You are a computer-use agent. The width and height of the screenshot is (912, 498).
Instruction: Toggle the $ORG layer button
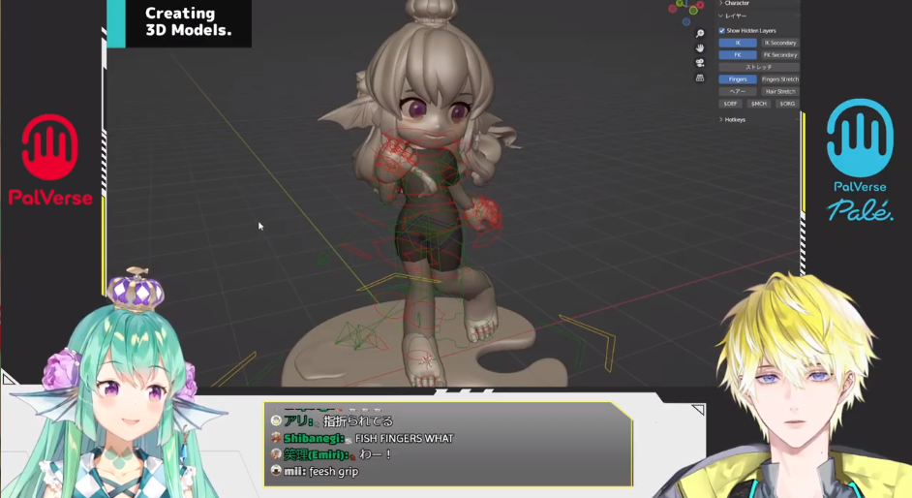point(787,104)
